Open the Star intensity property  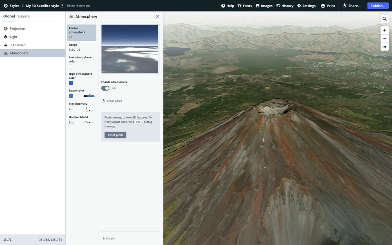click(x=82, y=107)
